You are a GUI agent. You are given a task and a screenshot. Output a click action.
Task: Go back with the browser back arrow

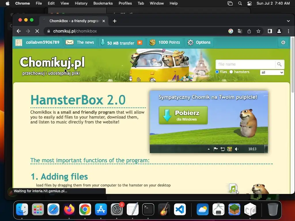pos(19,31)
